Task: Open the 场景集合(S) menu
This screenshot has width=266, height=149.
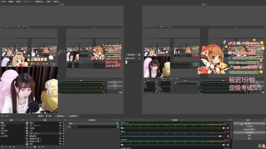Action: [x=39, y=2]
